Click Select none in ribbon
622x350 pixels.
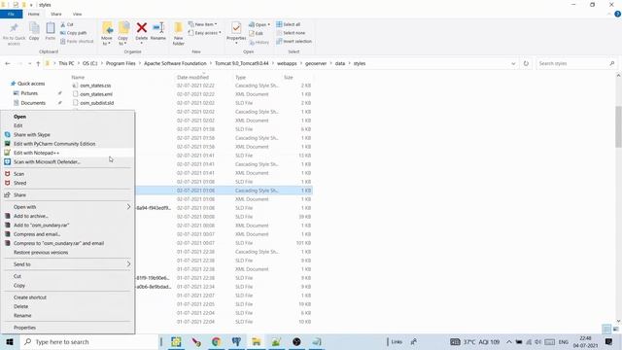point(291,33)
